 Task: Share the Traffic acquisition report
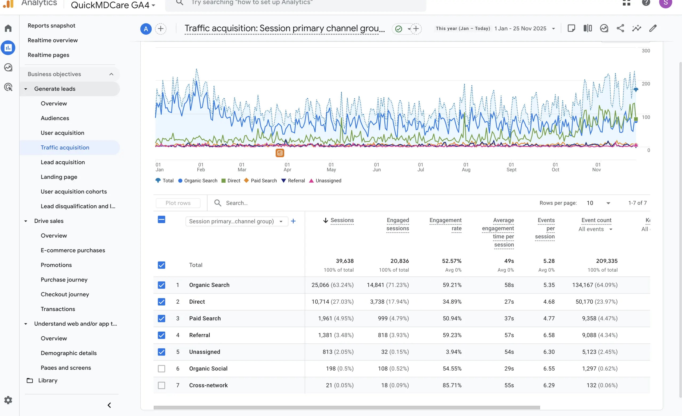click(620, 28)
